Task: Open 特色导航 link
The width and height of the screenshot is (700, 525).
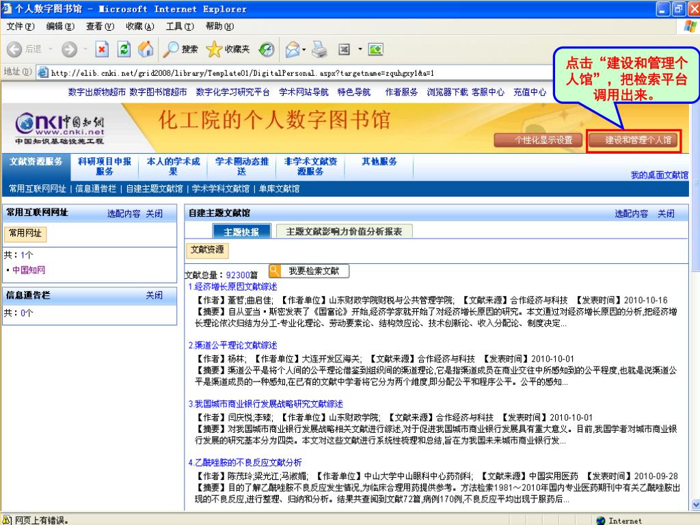Action: coord(353,92)
